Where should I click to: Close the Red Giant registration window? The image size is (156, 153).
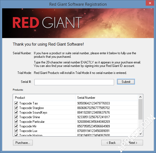[x=150, y=3]
